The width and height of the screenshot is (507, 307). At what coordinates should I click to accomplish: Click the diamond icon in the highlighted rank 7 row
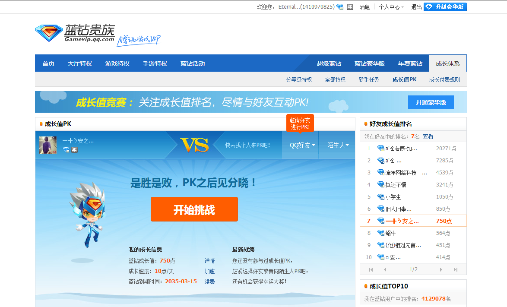pos(381,221)
